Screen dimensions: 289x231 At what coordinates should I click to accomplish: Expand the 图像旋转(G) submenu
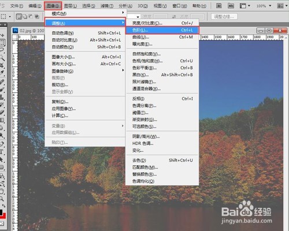coord(85,71)
